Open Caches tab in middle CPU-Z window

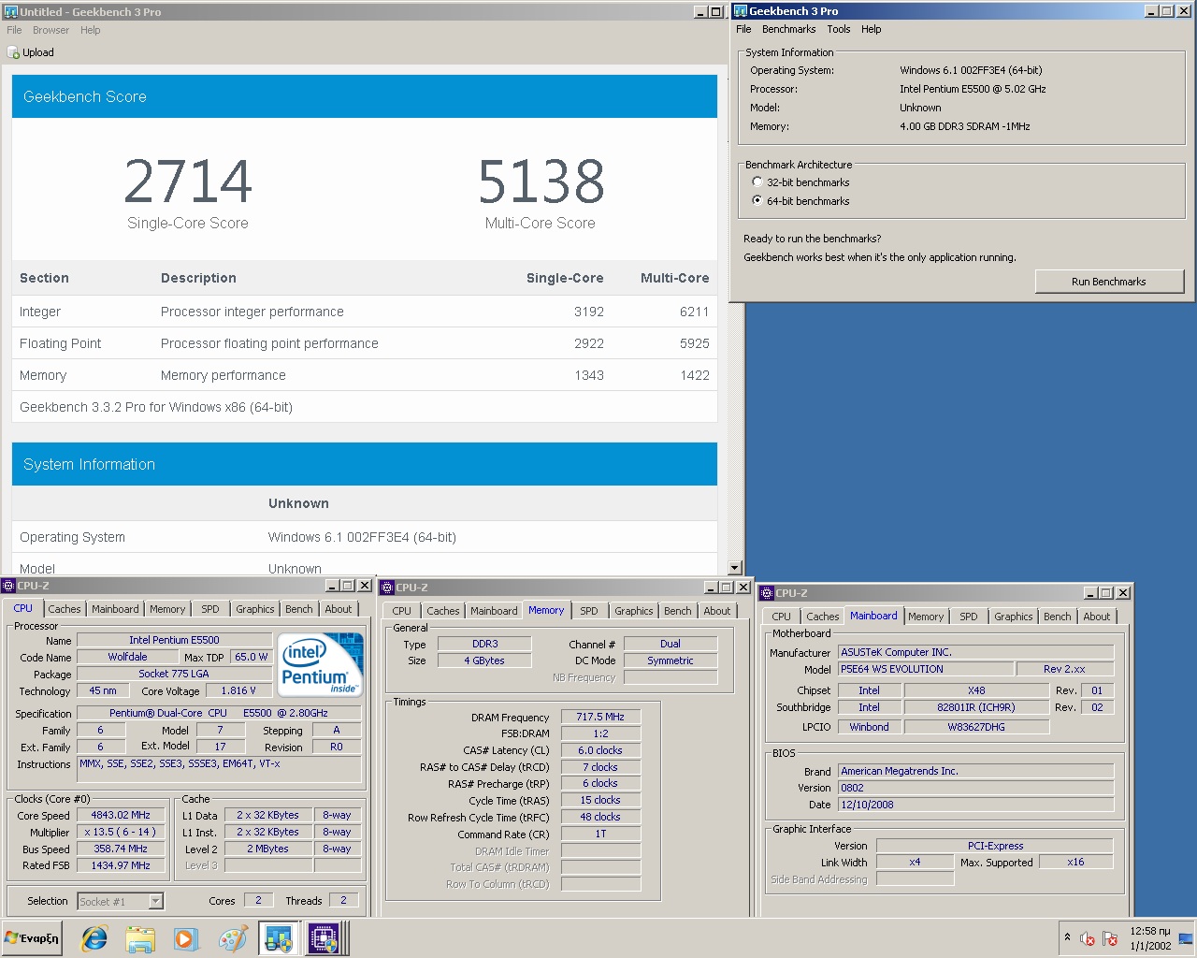click(443, 611)
